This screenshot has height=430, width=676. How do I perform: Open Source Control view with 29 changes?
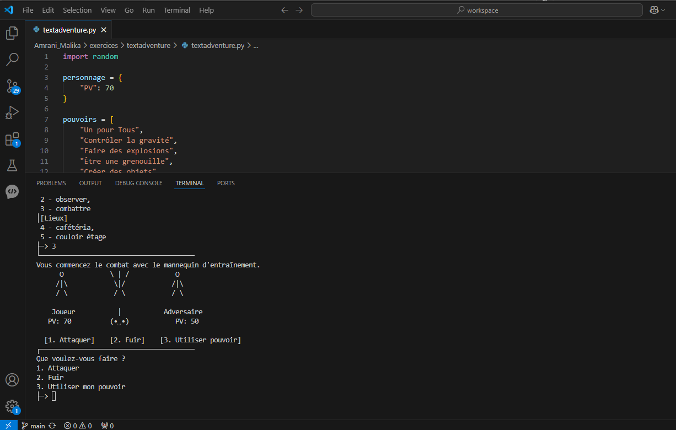click(x=12, y=86)
